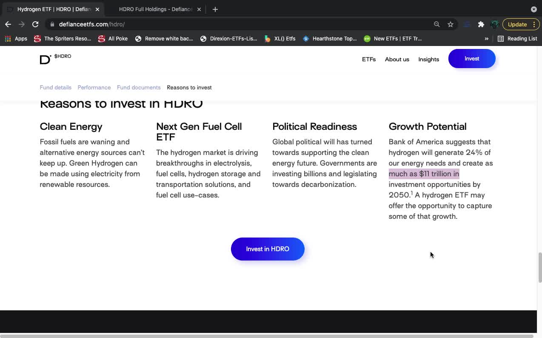Click the Invest button in header
Viewport: 542px width, 338px height.
(x=472, y=59)
